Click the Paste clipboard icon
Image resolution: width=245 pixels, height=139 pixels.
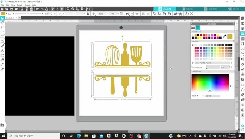(32, 9)
